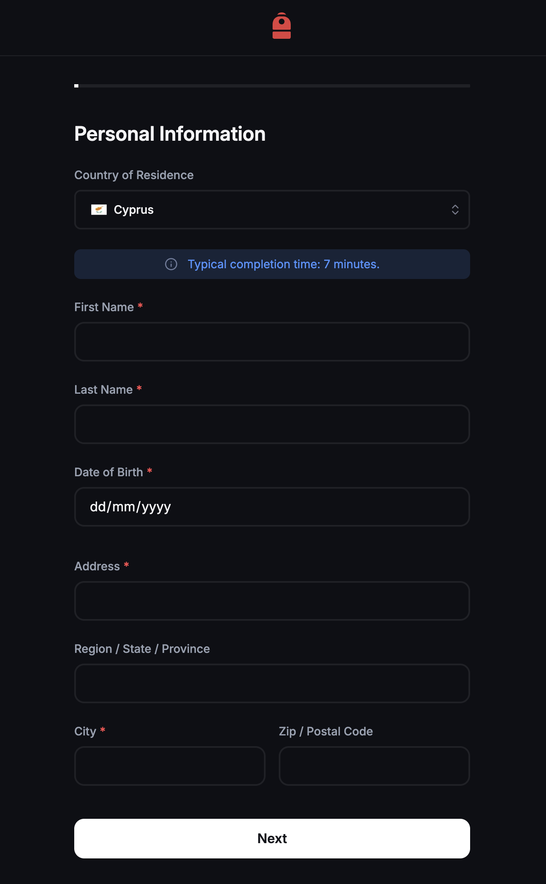Image resolution: width=546 pixels, height=884 pixels.
Task: Click the Zip / Postal Code input
Action: (x=374, y=766)
